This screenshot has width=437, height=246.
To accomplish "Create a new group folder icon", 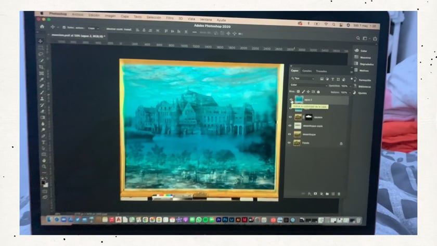I will coord(327,193).
